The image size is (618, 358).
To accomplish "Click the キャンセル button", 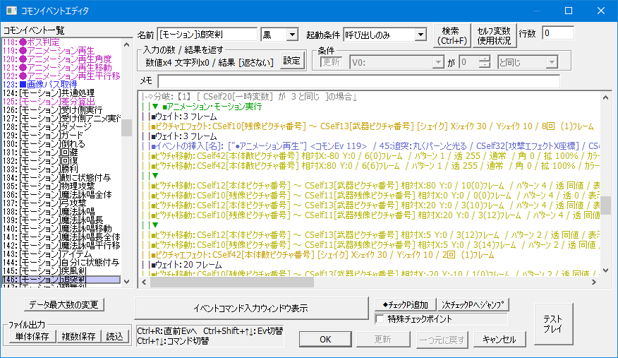I will [499, 340].
